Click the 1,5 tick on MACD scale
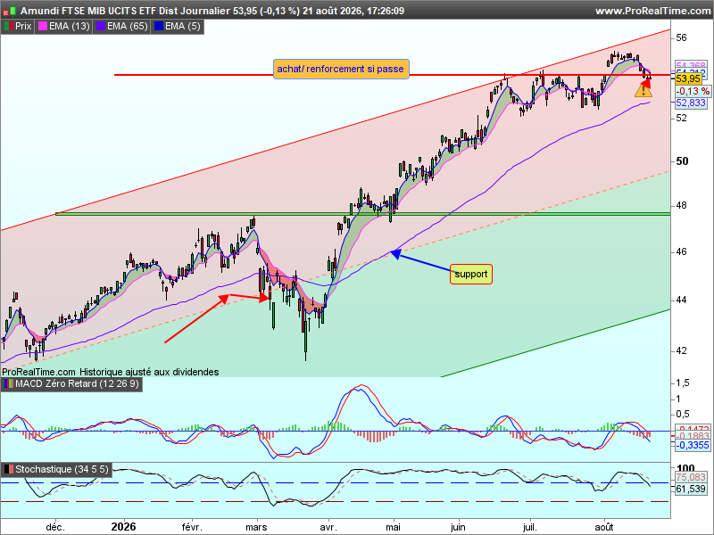Viewport: 714px width, 535px height. pos(683,383)
